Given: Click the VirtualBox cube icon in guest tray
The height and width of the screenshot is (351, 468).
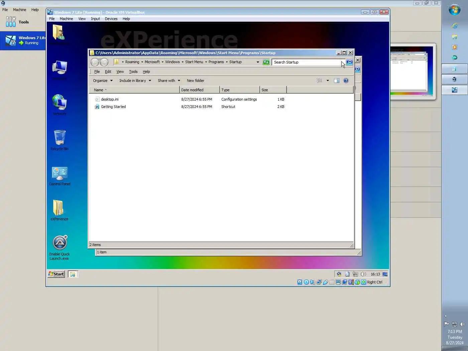Looking at the screenshot, I should [339, 274].
